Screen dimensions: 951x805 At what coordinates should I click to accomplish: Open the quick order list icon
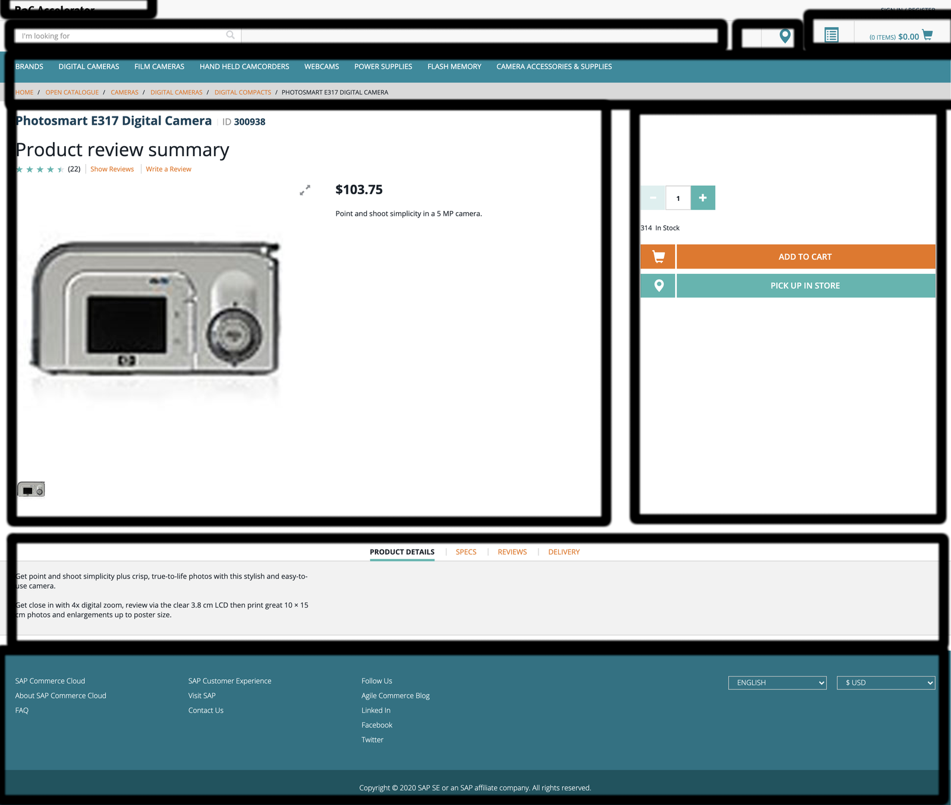[x=832, y=35]
